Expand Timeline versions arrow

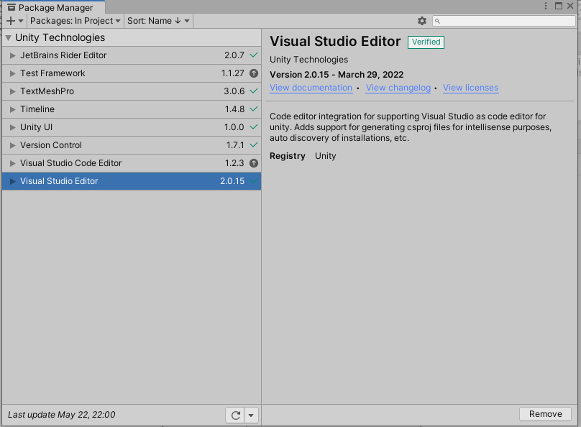pyautogui.click(x=13, y=109)
